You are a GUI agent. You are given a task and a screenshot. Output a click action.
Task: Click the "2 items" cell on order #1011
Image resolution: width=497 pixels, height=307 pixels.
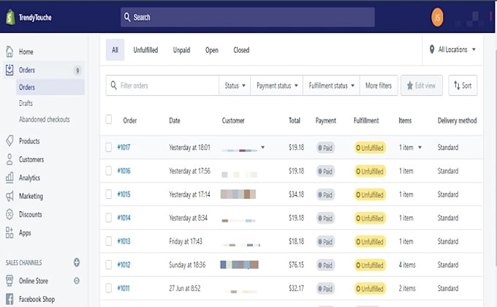[407, 288]
